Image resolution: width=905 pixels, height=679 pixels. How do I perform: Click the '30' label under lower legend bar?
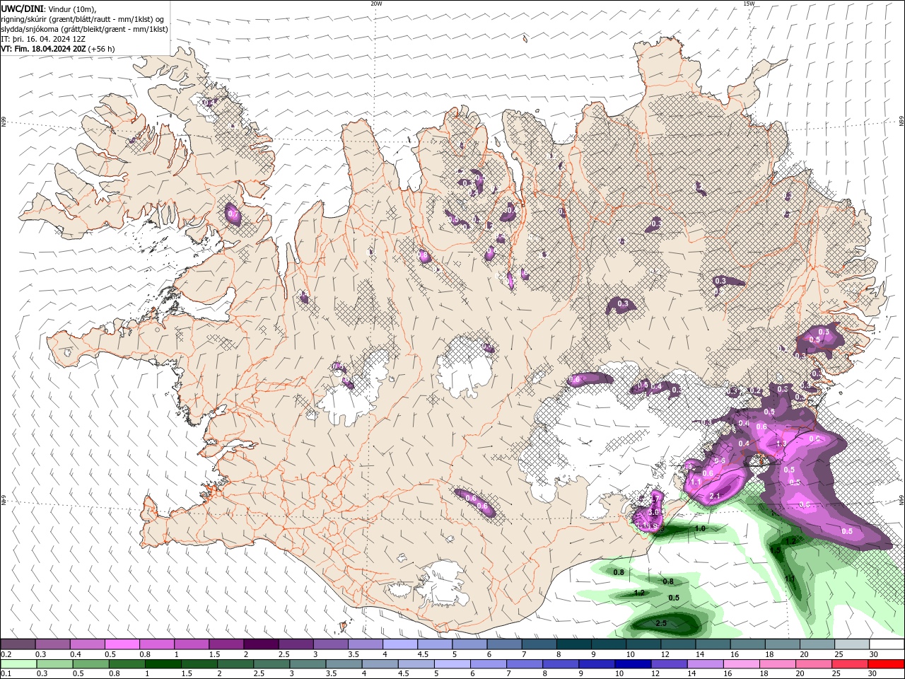[x=872, y=674]
